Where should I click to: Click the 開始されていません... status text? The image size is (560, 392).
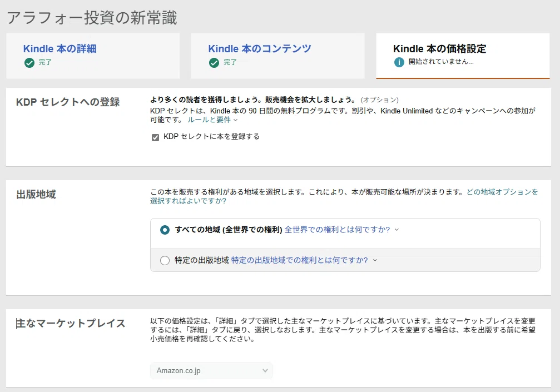[x=441, y=62]
